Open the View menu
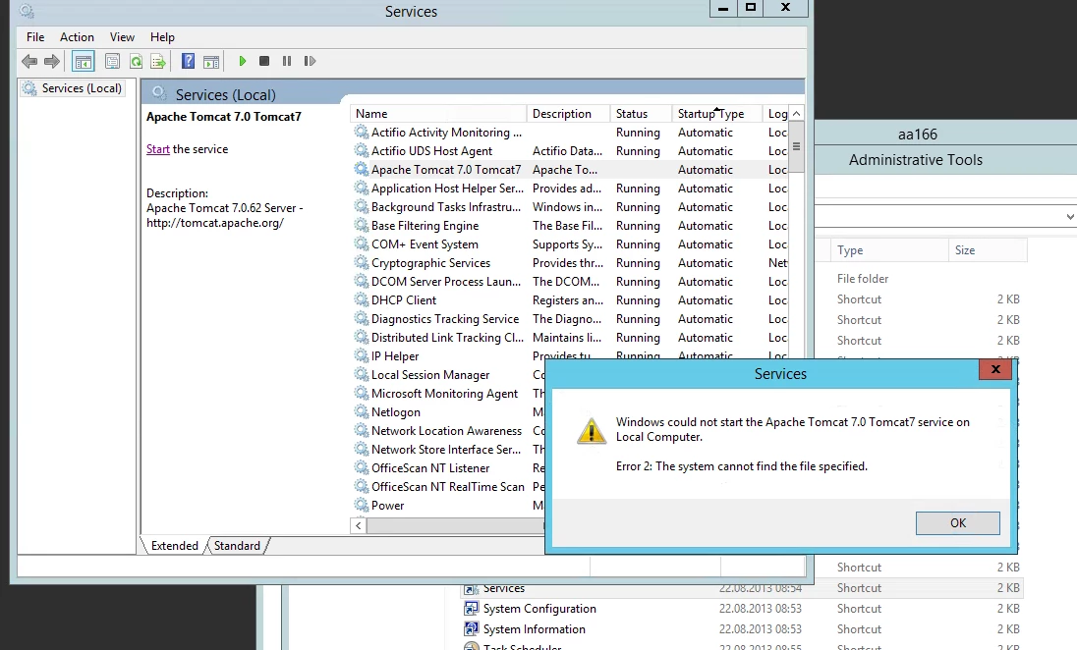Screen dimensions: 1077x650 [x=122, y=37]
